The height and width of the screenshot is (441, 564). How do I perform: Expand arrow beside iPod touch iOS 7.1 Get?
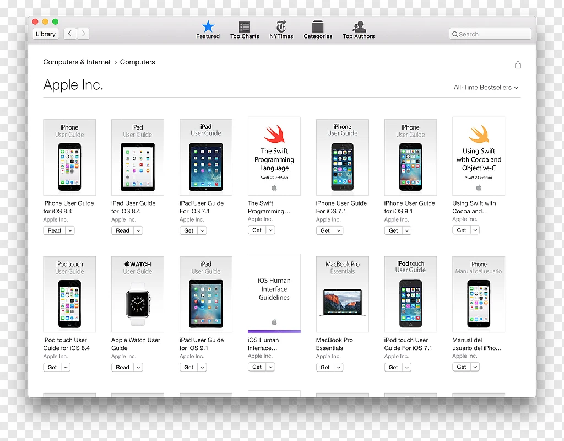click(x=407, y=367)
